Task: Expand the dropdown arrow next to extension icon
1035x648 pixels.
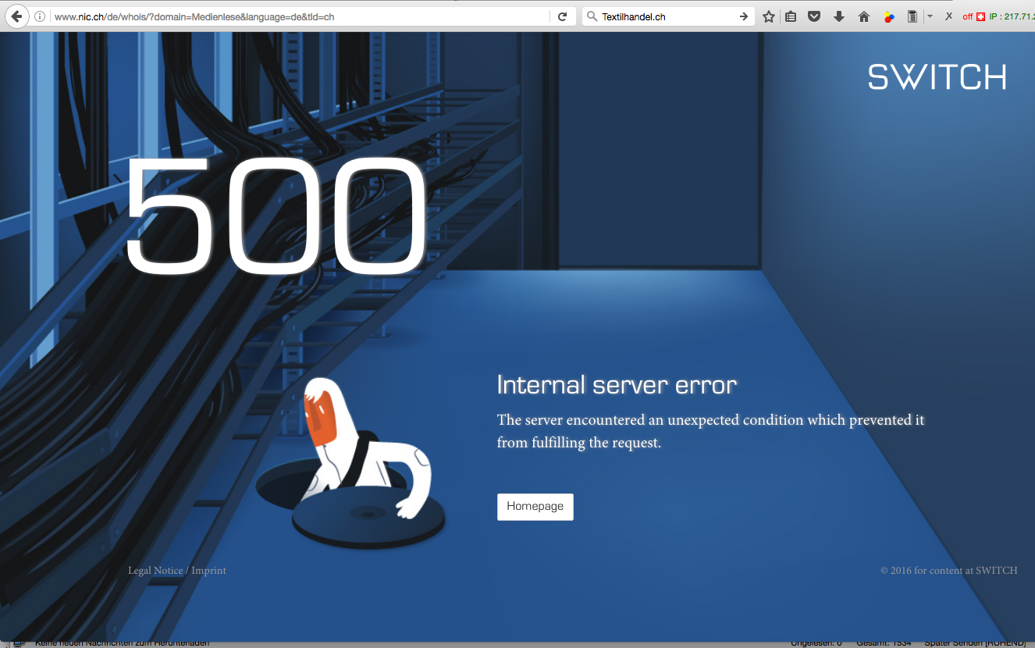Action: (930, 16)
